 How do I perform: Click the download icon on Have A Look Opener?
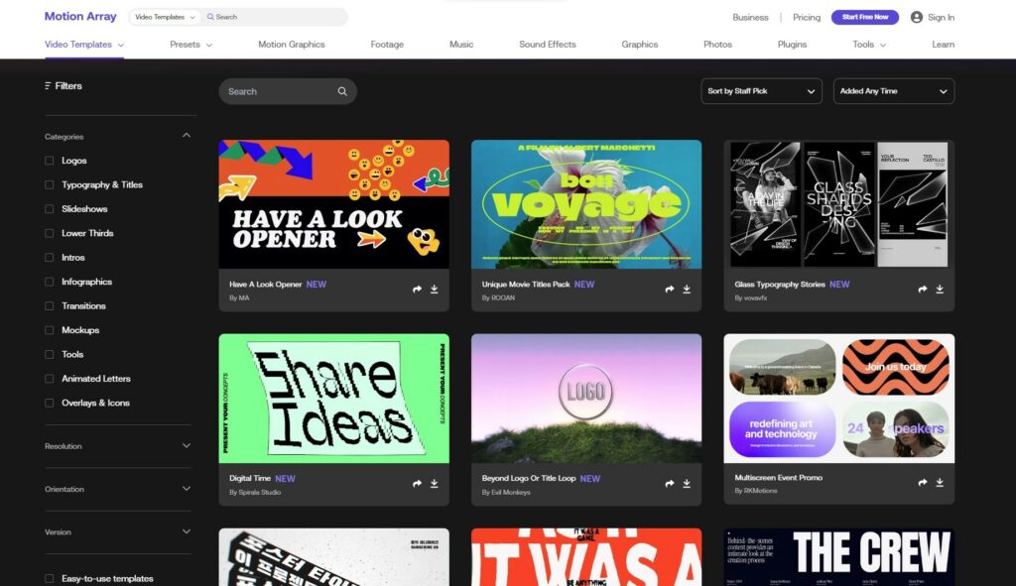point(435,289)
